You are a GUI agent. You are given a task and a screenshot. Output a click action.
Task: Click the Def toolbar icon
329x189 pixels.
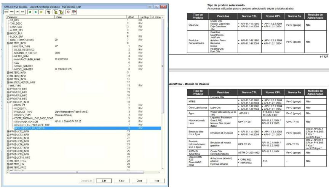(48, 12)
